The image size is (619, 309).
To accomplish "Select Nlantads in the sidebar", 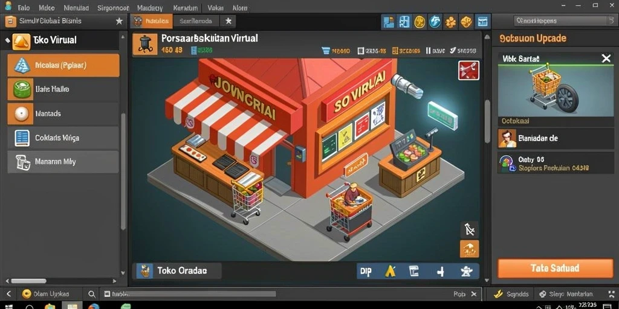I will point(63,113).
